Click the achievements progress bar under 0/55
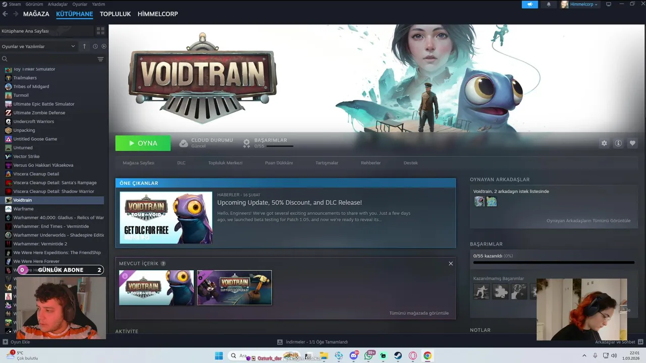The width and height of the screenshot is (646, 363). click(280, 146)
